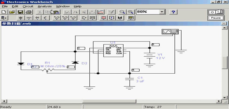Select the oscilloscope instrument
Viewport: 229px width, 109px height.
click(170, 32)
